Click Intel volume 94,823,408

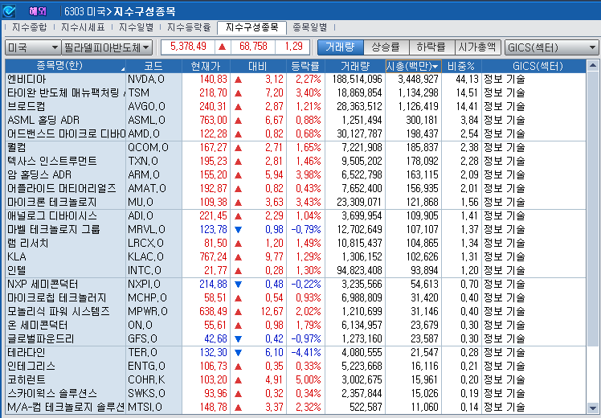pyautogui.click(x=359, y=270)
